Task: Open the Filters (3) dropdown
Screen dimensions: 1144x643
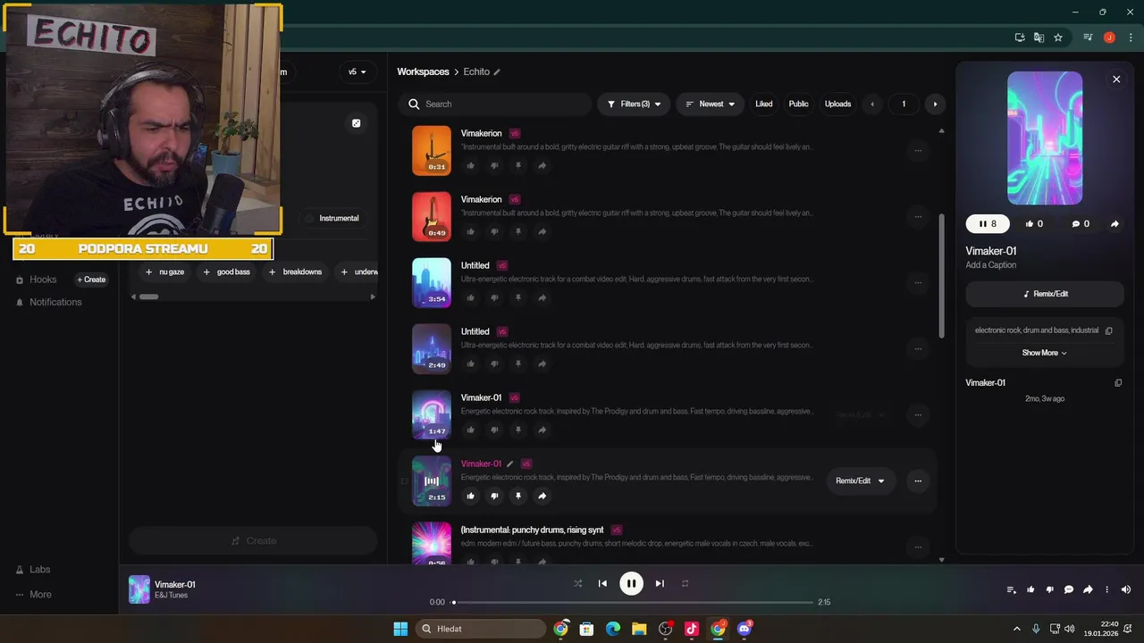Action: pos(634,104)
